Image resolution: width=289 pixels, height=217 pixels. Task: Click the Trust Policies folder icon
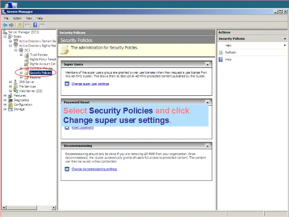(x=27, y=55)
